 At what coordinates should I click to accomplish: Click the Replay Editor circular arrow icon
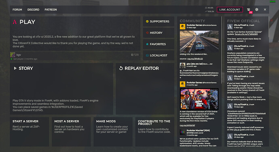(121, 68)
